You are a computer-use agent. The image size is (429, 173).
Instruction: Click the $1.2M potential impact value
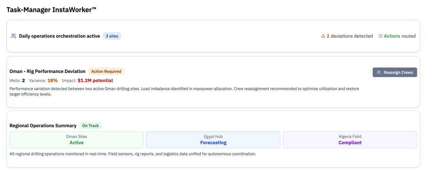click(x=95, y=80)
